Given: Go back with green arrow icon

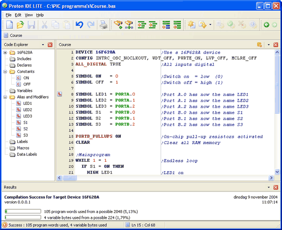Looking at the screenshot, I should pos(266,24).
